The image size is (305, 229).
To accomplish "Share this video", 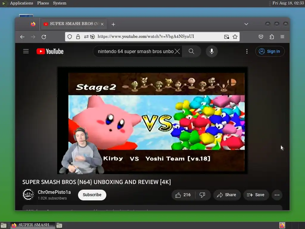I will [227, 195].
